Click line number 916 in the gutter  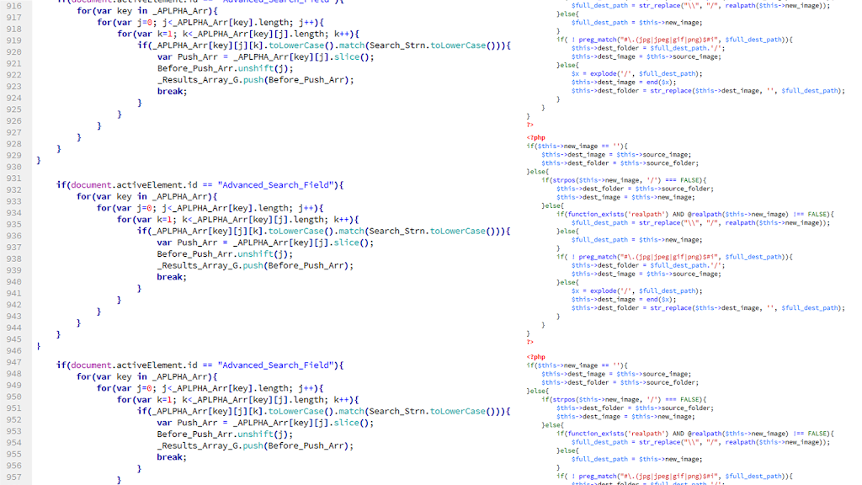pos(13,5)
